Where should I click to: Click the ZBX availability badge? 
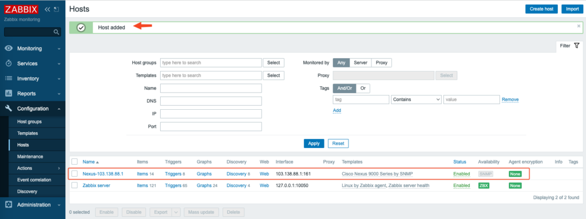[x=484, y=185]
